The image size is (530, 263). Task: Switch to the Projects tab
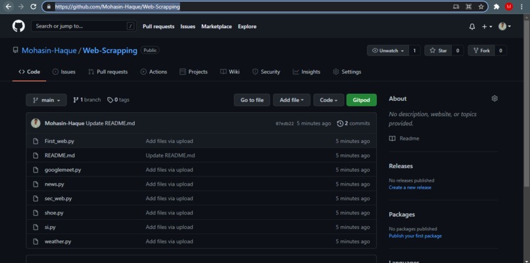(x=193, y=71)
